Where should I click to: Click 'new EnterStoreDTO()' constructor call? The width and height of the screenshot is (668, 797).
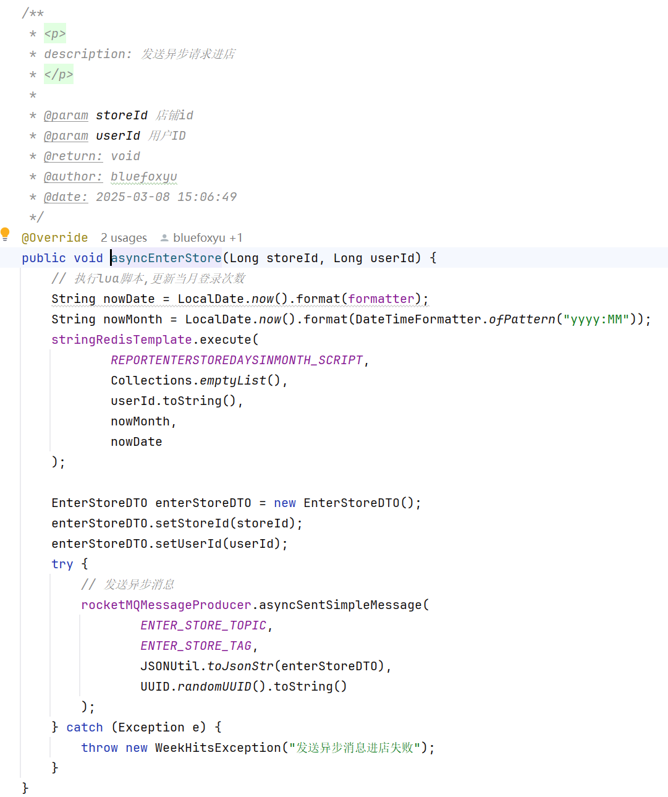tap(344, 503)
